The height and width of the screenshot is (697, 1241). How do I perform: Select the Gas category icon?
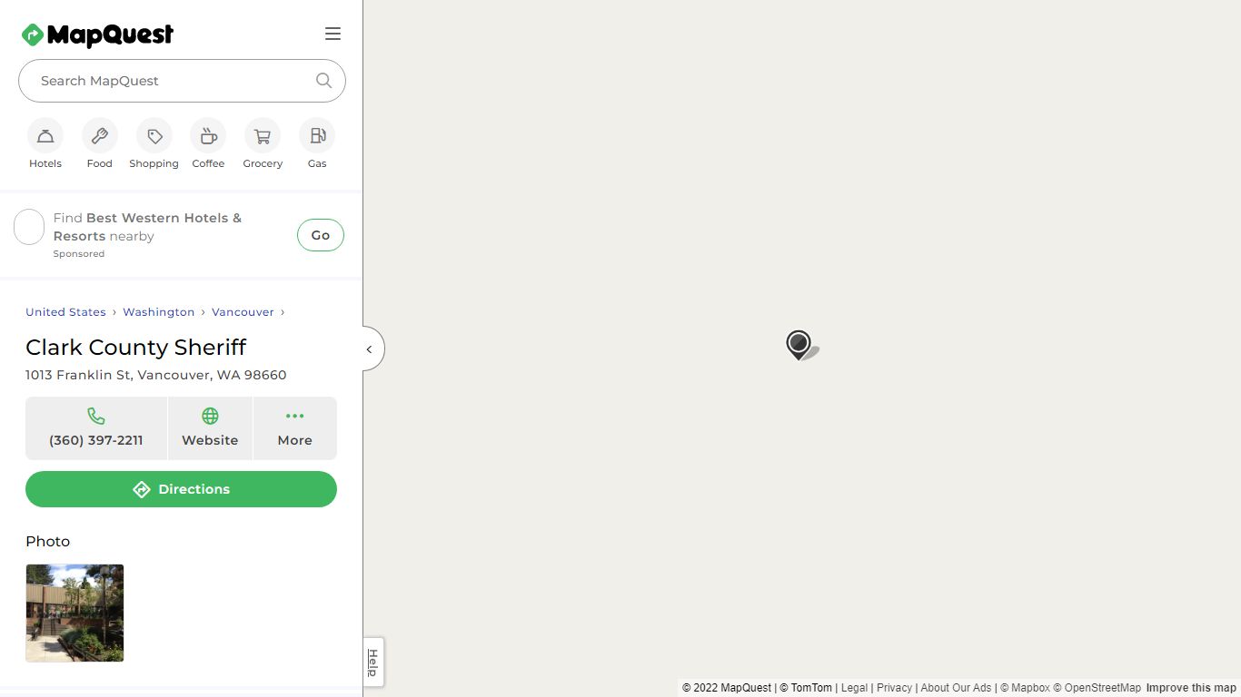[x=317, y=136]
